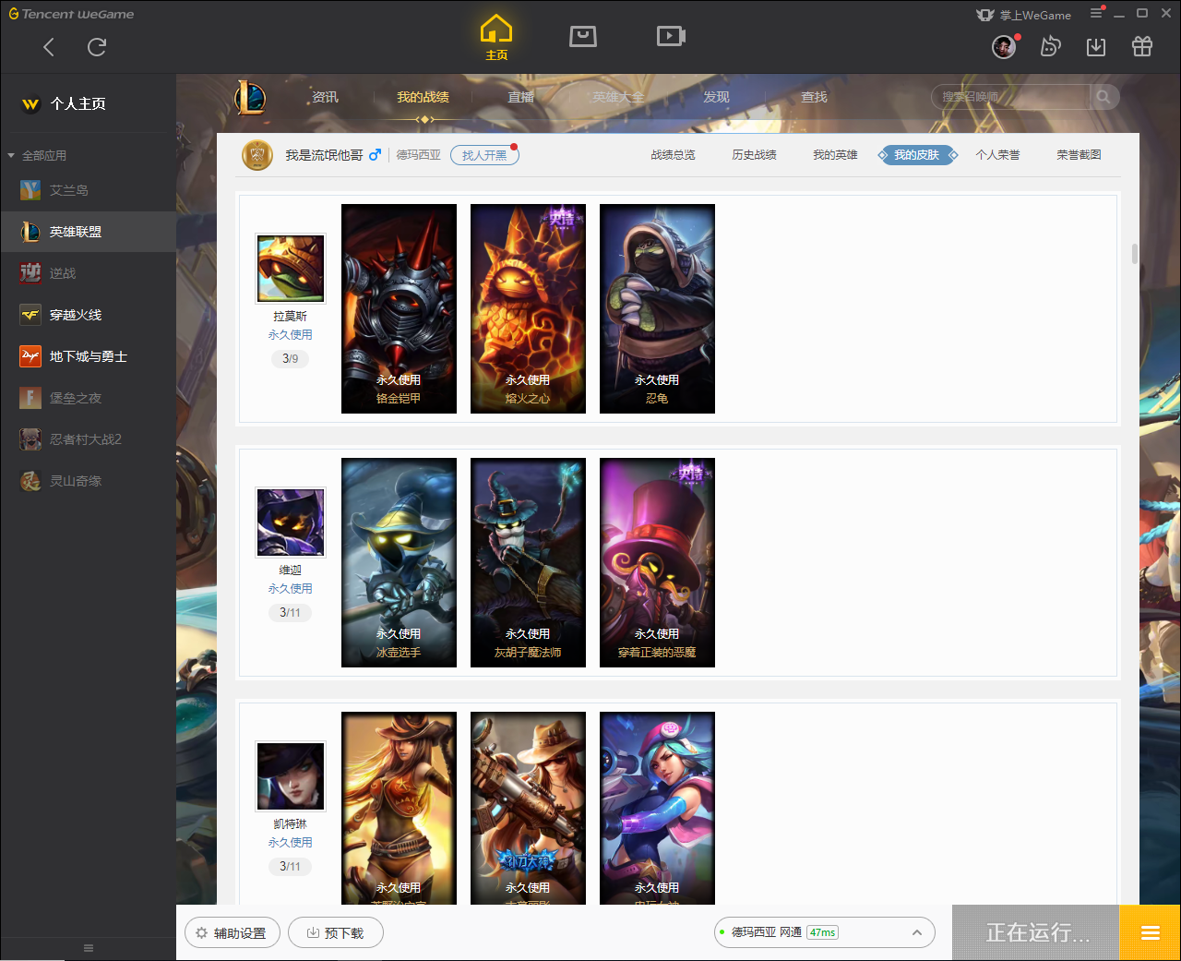Open the download manager icon
This screenshot has height=961, width=1181.
pyautogui.click(x=1096, y=46)
